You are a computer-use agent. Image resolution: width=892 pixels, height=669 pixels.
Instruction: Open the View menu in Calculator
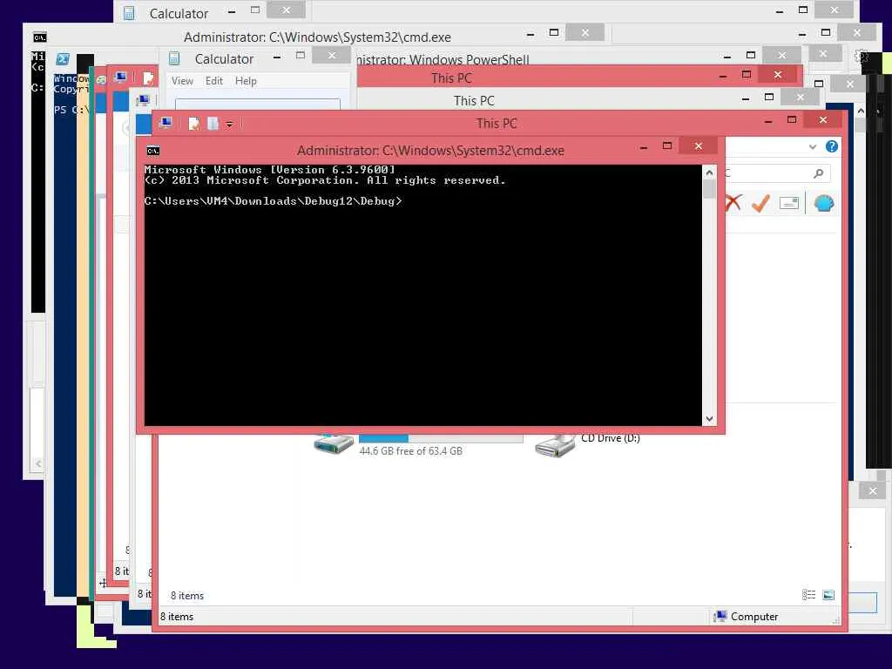click(183, 81)
